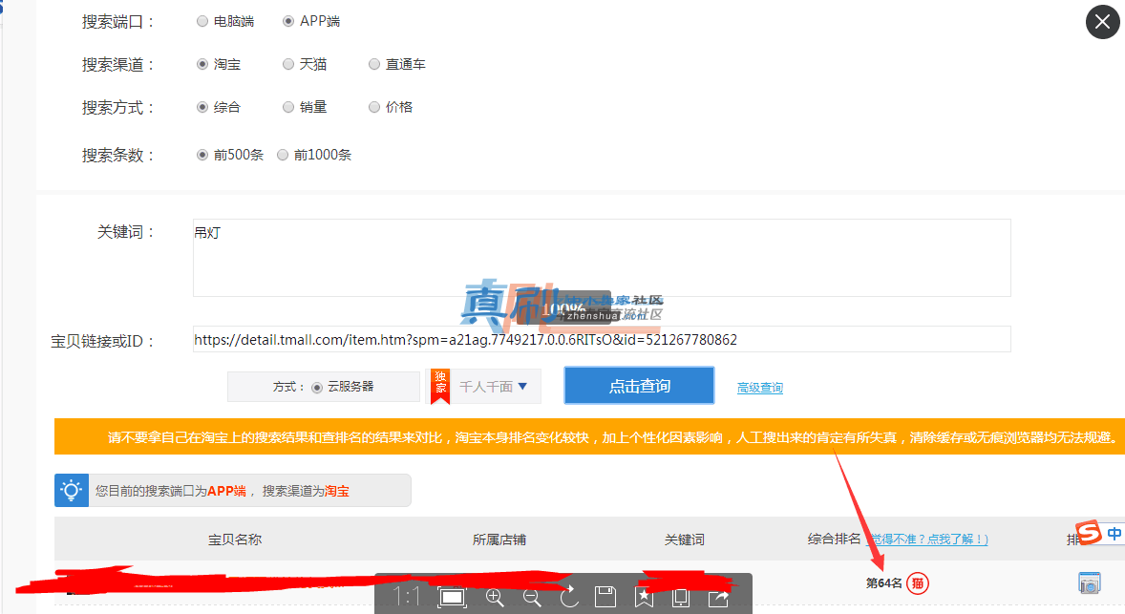Open the 觉得不准？点我了解 link
Viewport: 1125px width, 614px height.
pos(928,539)
